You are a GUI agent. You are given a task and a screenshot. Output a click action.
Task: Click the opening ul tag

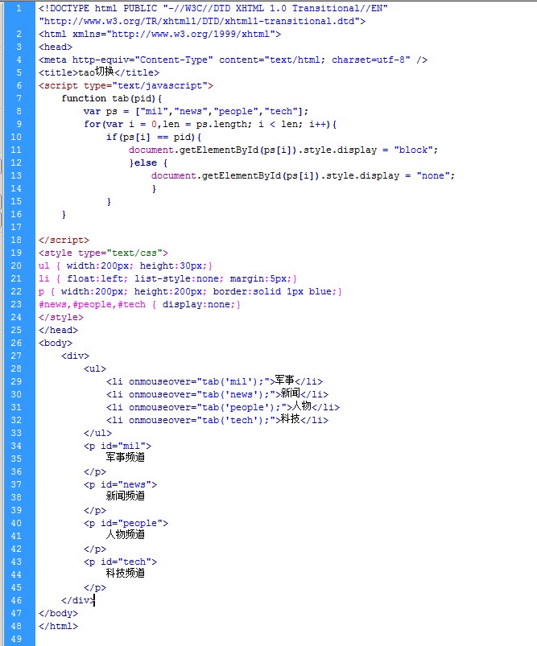(x=95, y=368)
